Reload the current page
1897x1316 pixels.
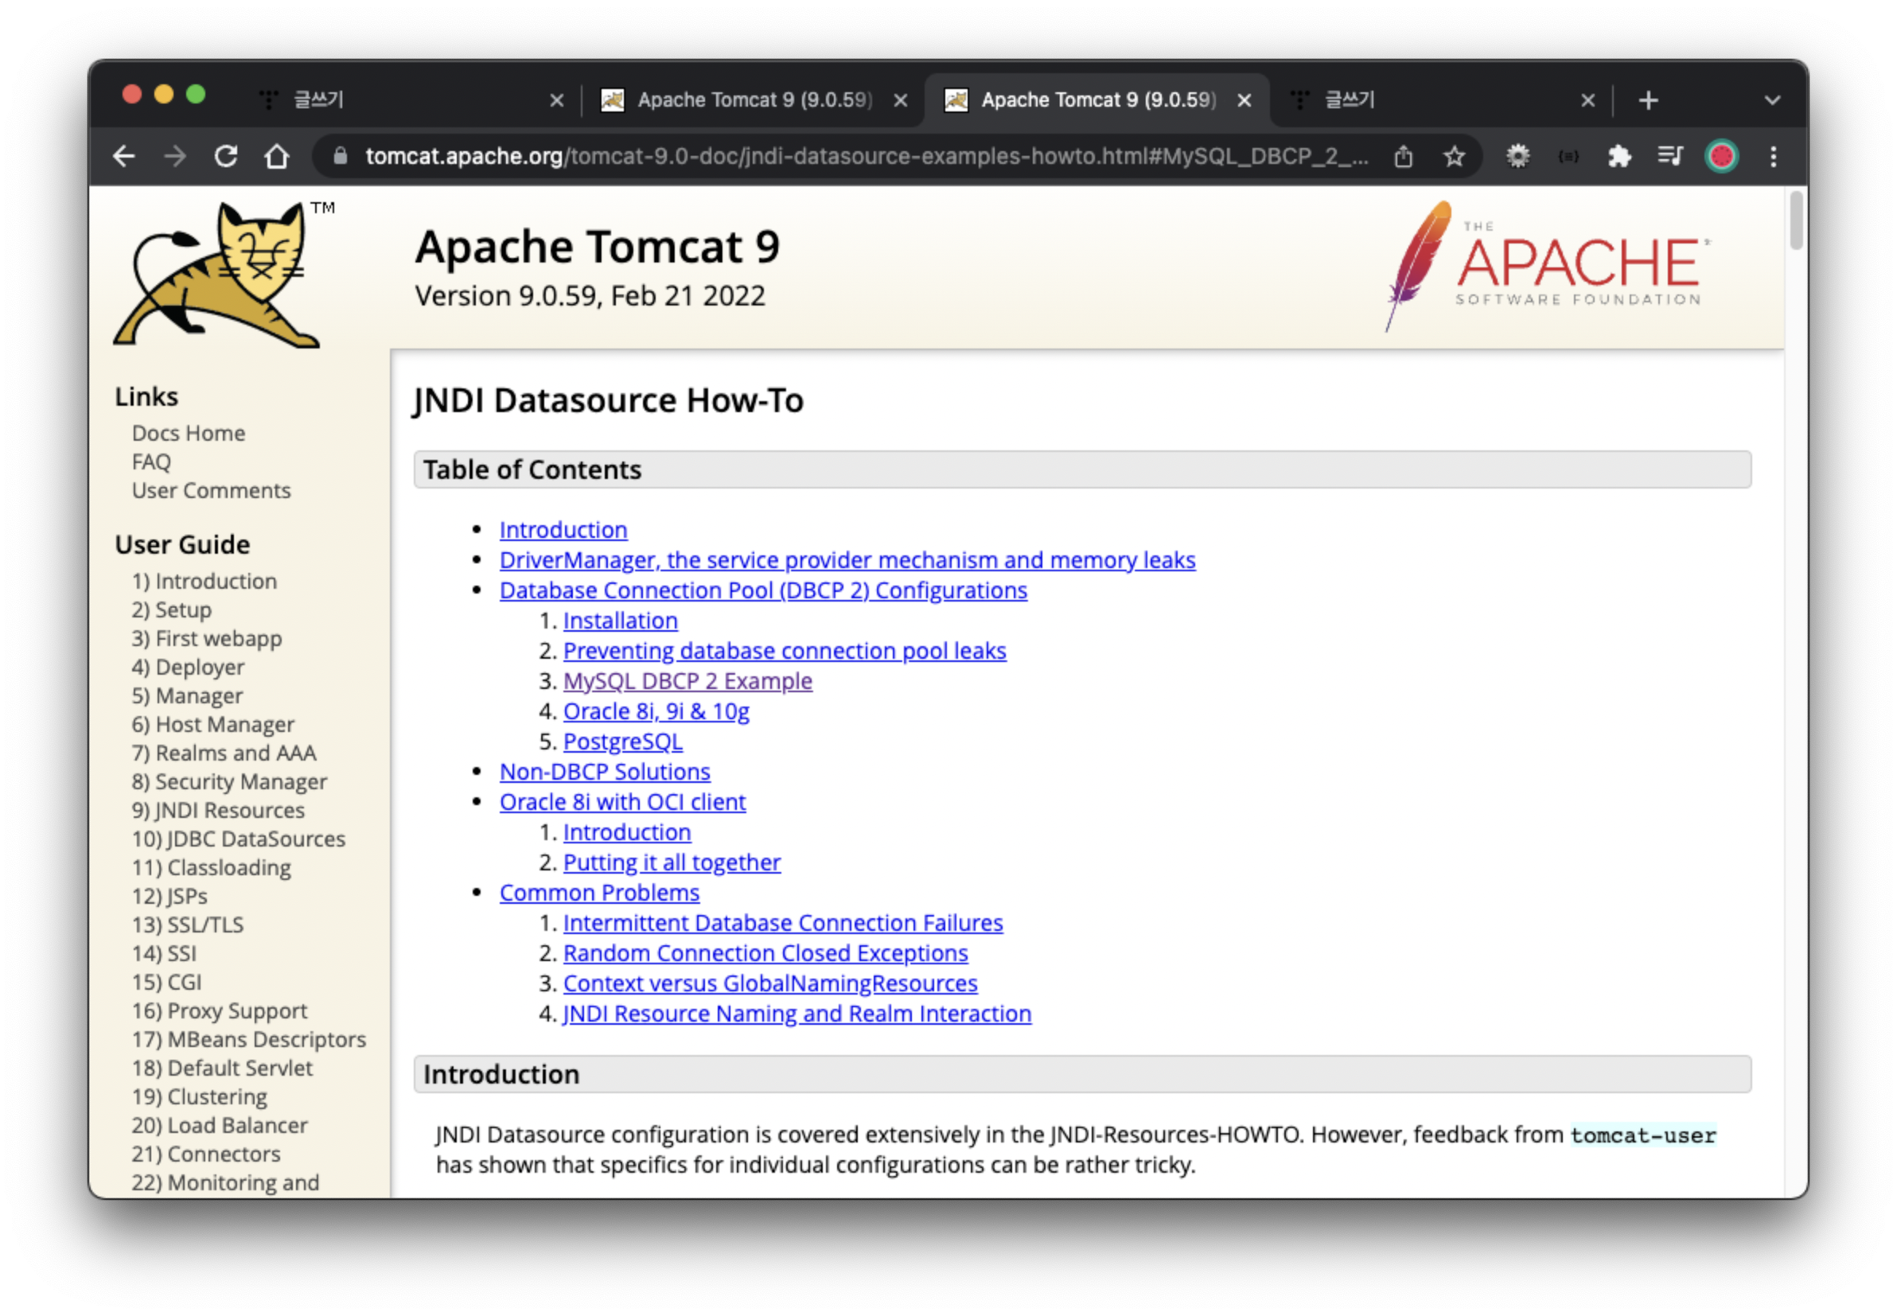tap(226, 156)
